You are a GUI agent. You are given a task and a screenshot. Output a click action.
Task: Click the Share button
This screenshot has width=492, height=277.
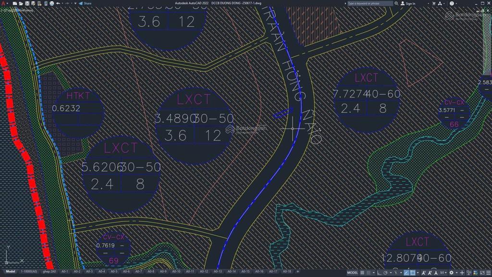point(86,3)
